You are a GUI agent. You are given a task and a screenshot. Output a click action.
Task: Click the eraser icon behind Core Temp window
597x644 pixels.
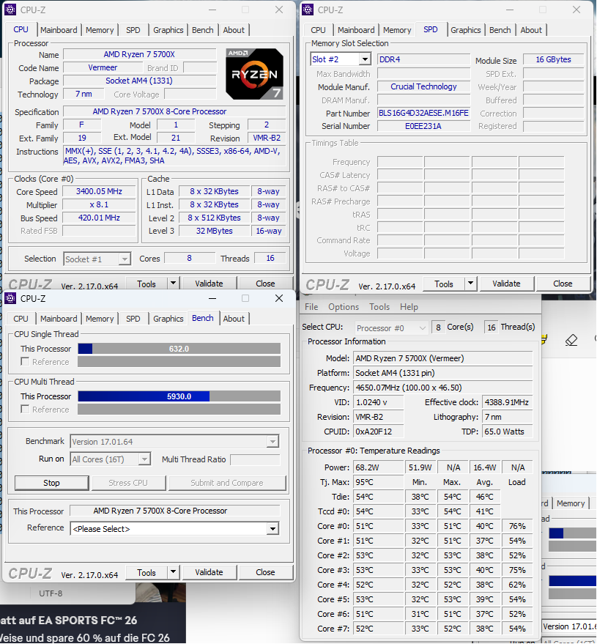(x=571, y=340)
